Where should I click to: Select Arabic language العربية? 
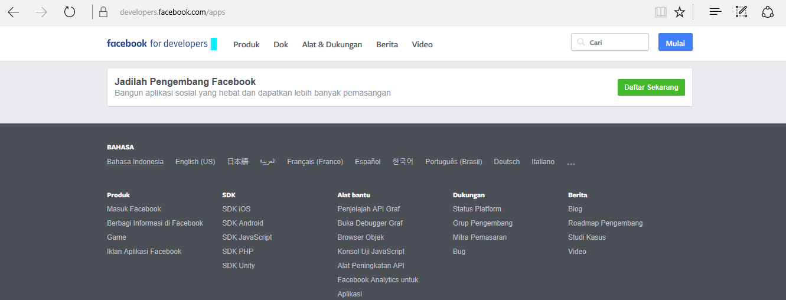(268, 162)
